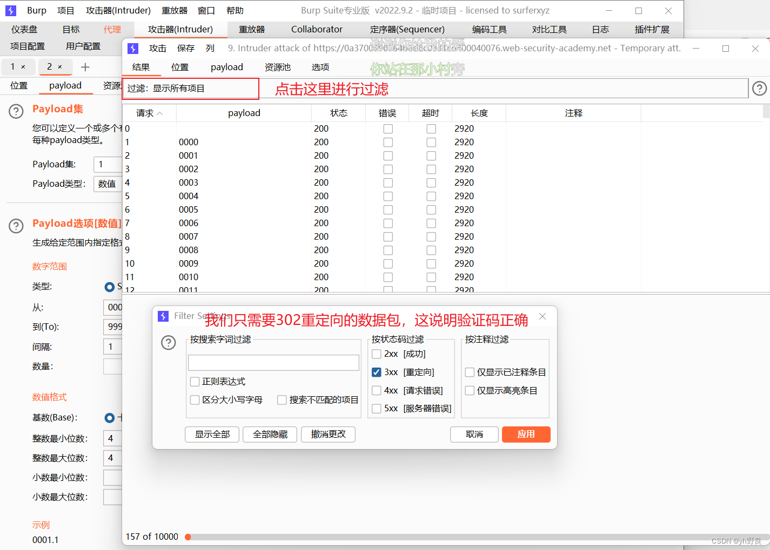Click the 全部隐藏 button
Viewport: 770px width, 550px height.
pyautogui.click(x=270, y=434)
